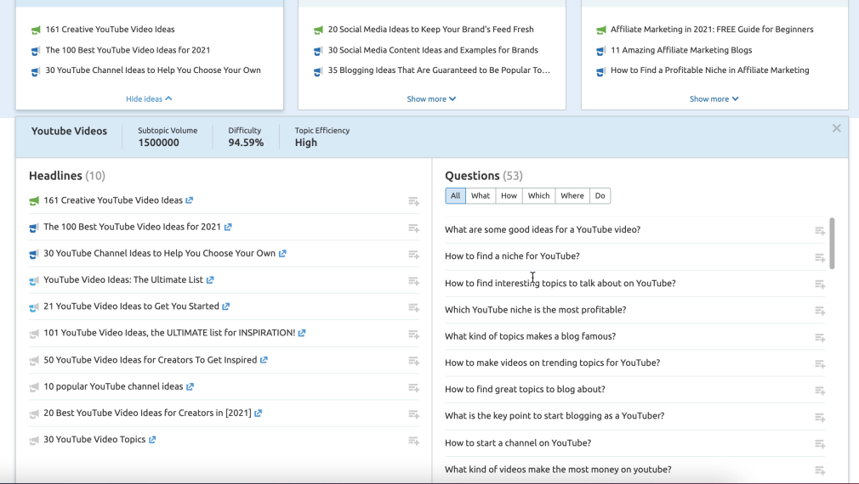Filter questions by Do
This screenshot has width=859, height=484.
point(600,196)
